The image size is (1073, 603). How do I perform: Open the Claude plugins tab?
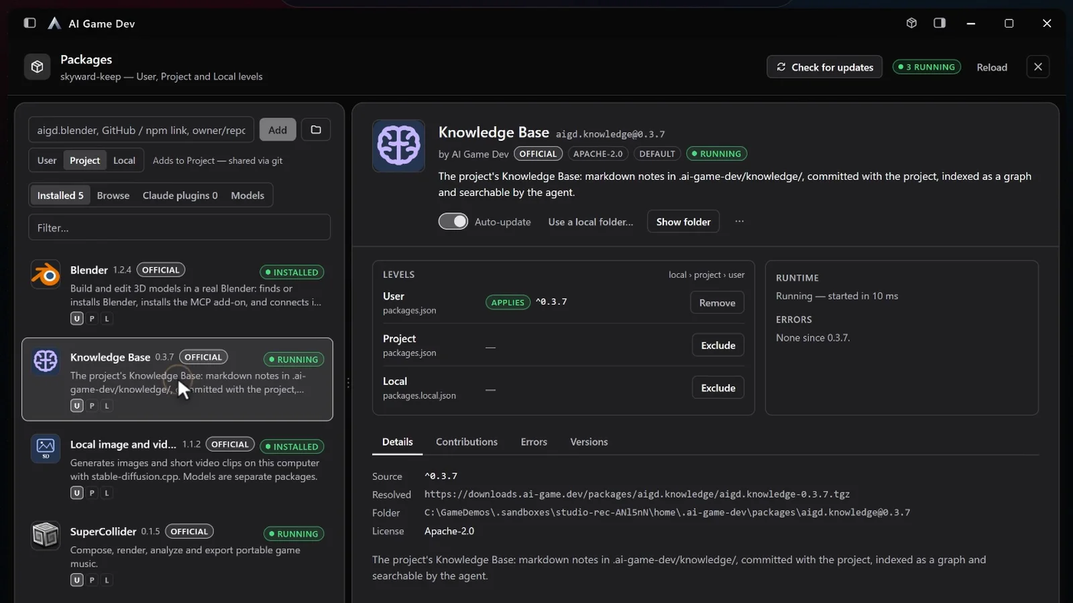coord(180,196)
